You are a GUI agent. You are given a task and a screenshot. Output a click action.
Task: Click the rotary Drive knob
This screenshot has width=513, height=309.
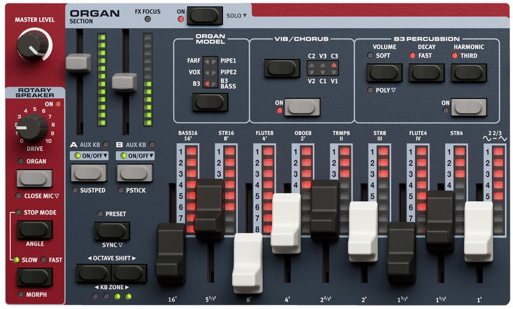click(x=33, y=127)
